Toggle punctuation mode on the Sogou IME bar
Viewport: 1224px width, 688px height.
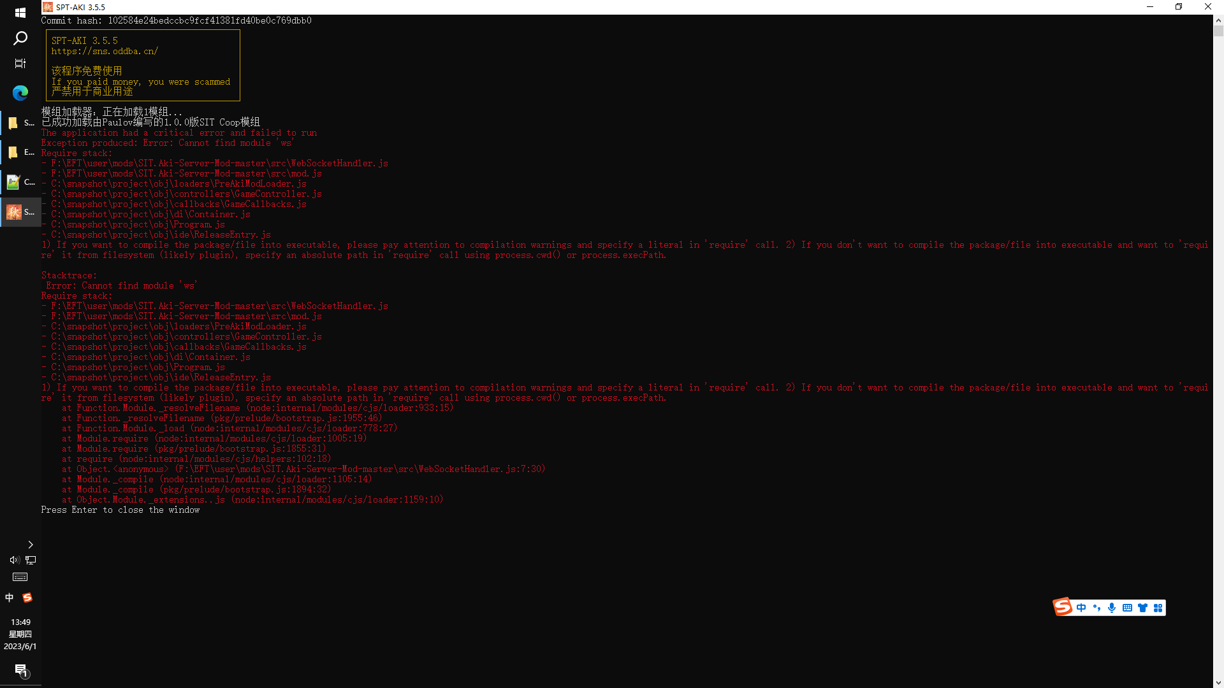pos(1096,608)
